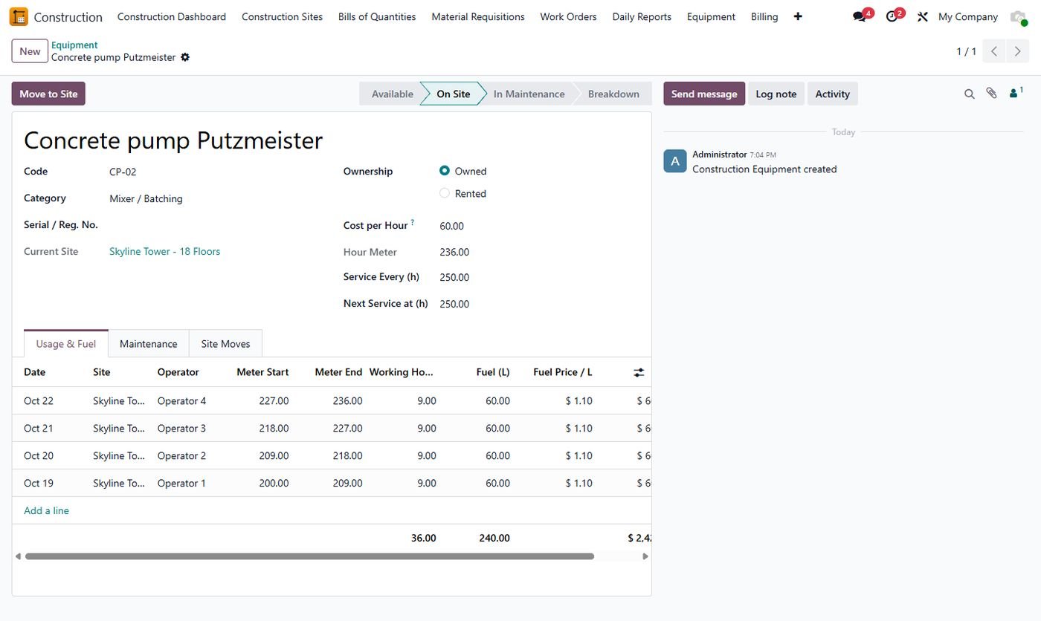
Task: Click the Send message button
Action: (x=704, y=94)
